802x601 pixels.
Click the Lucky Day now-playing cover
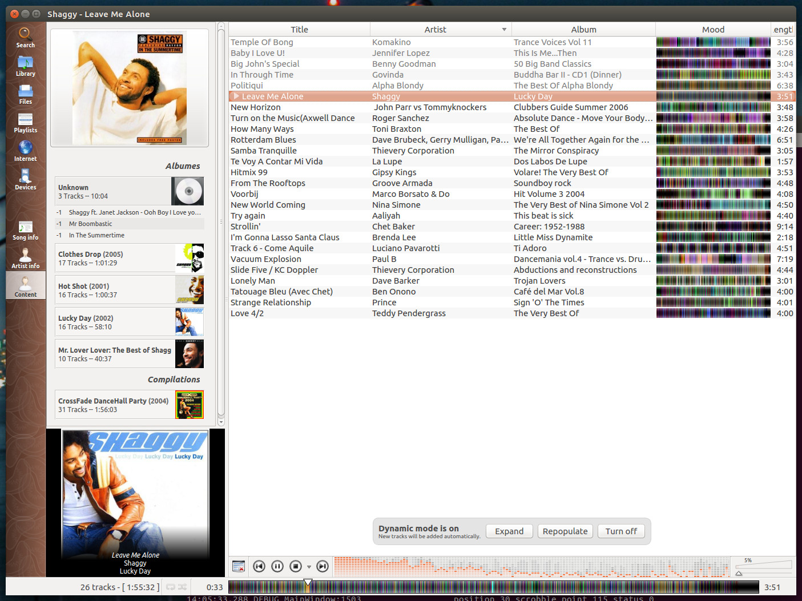[135, 494]
